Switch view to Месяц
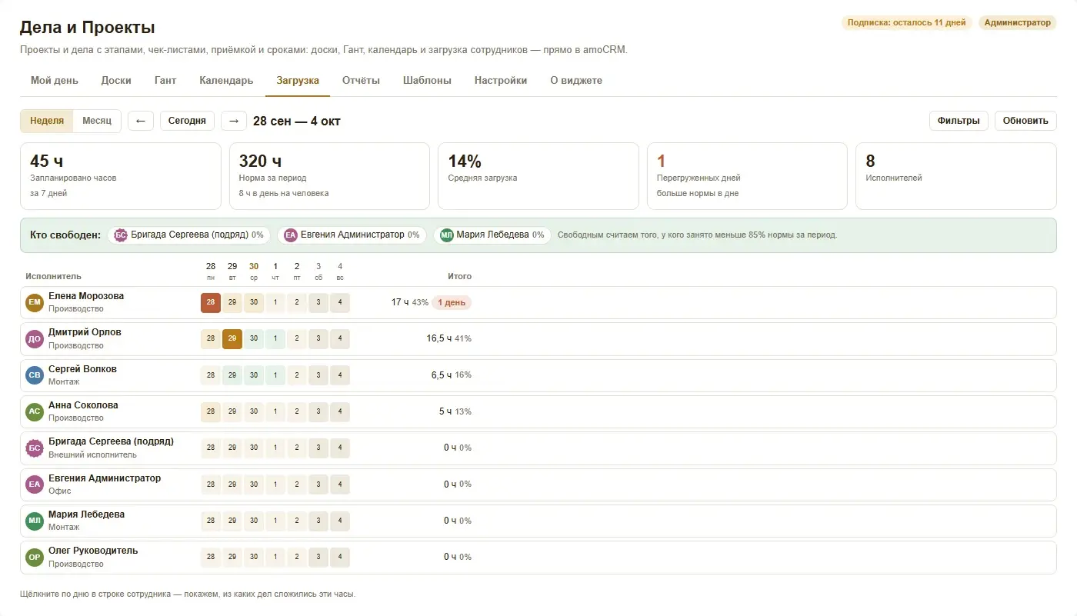 pyautogui.click(x=97, y=121)
